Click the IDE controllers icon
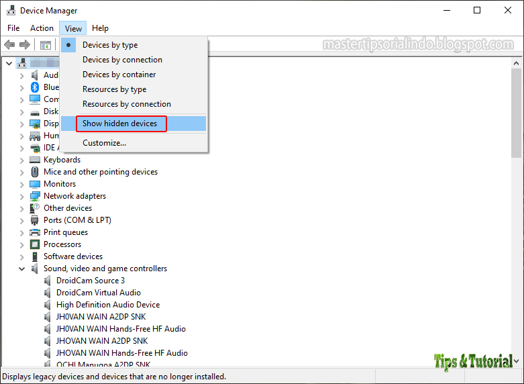 coord(35,148)
